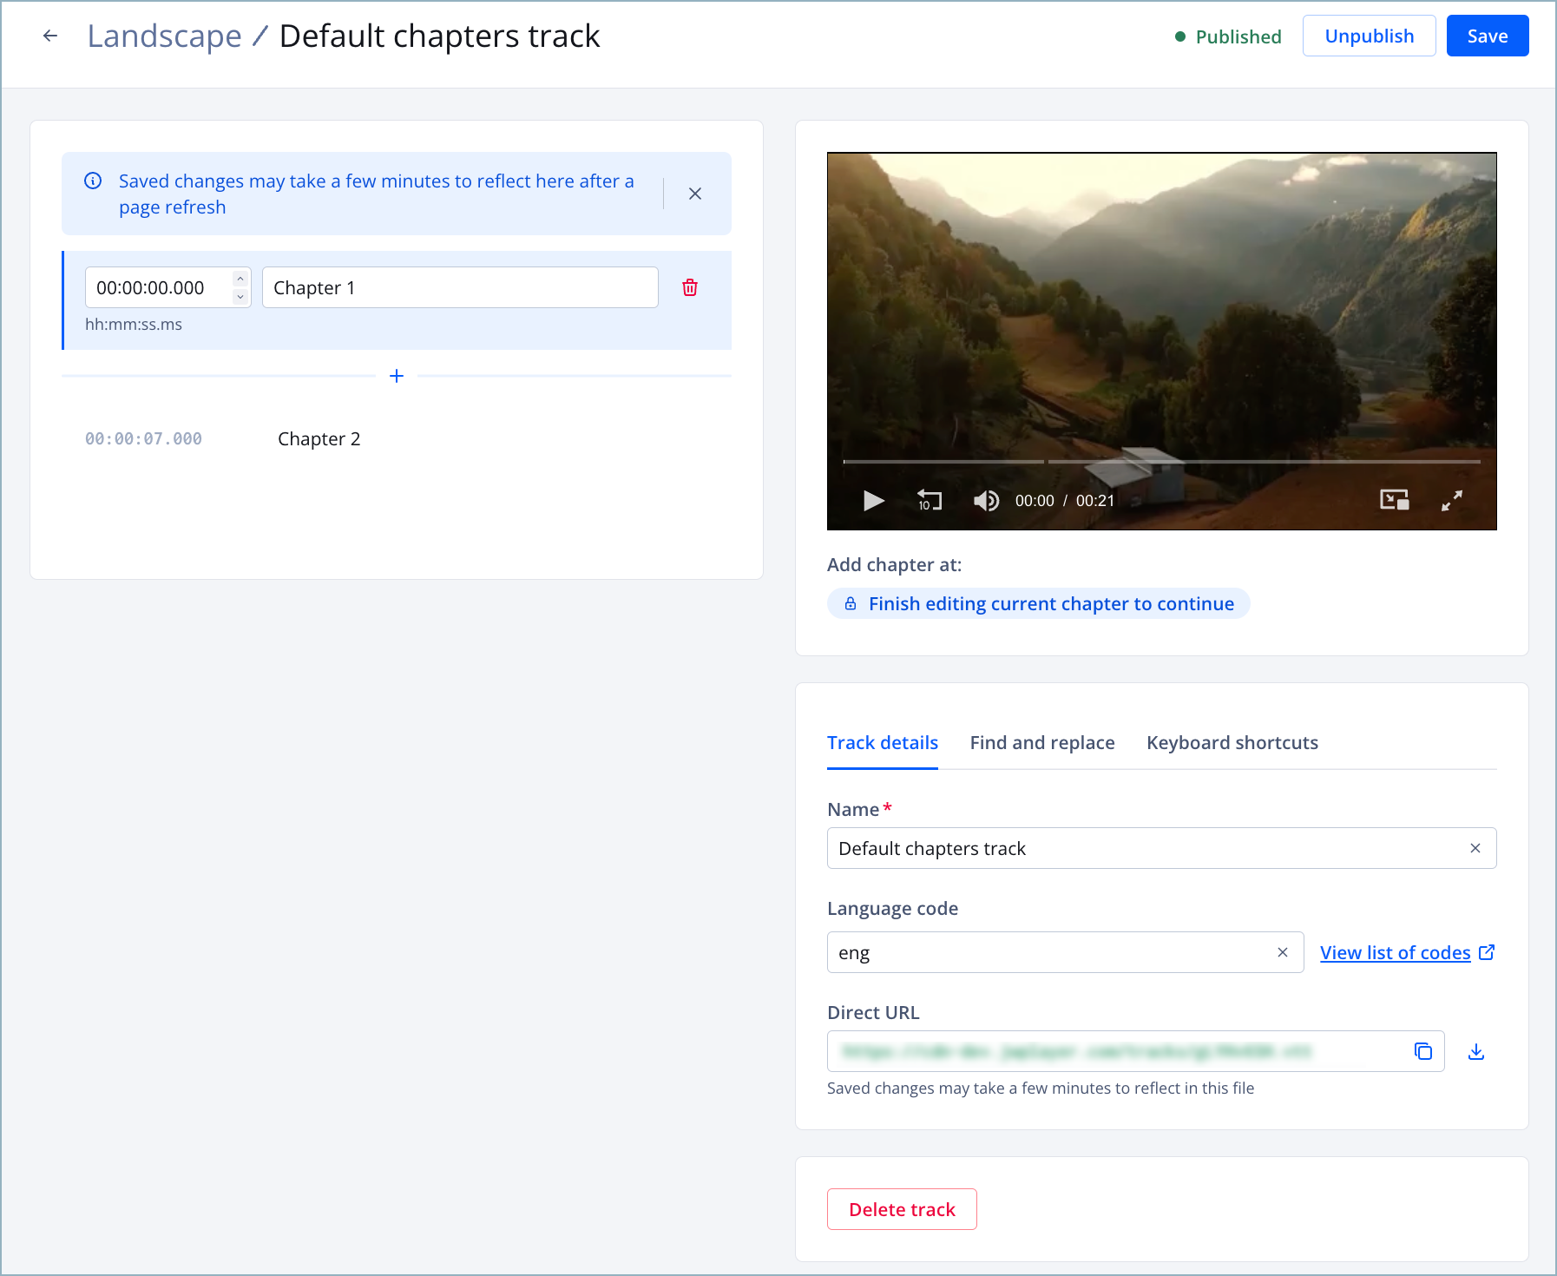Rewind the video 10 seconds

point(930,501)
